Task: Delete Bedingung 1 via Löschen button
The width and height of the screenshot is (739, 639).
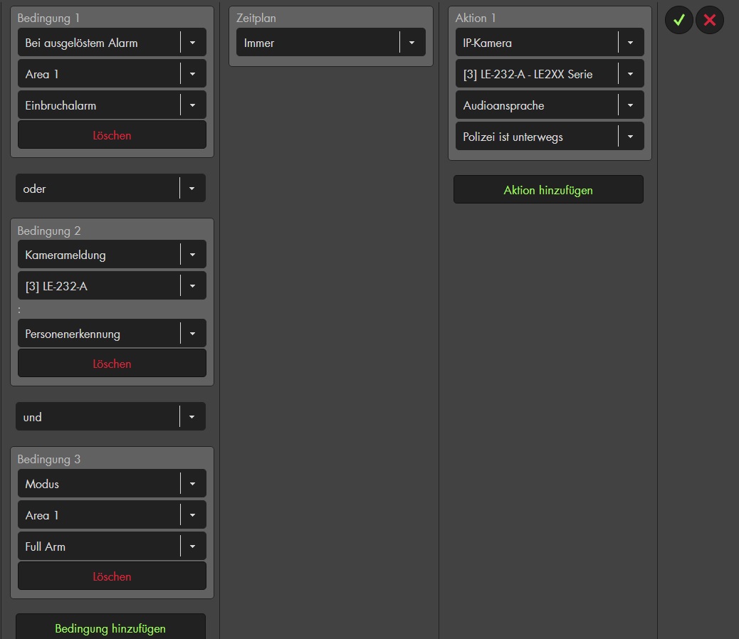Action: [x=112, y=135]
